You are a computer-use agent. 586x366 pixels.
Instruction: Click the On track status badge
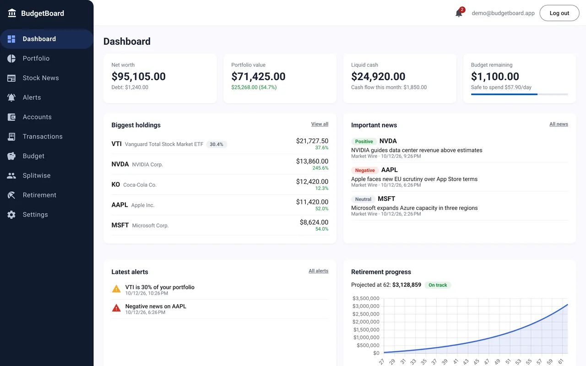[438, 285]
